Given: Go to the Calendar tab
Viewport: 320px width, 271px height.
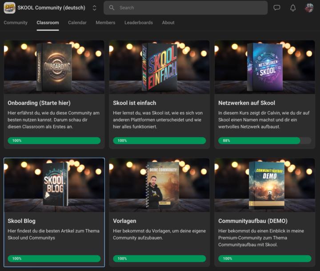Looking at the screenshot, I should coord(77,23).
